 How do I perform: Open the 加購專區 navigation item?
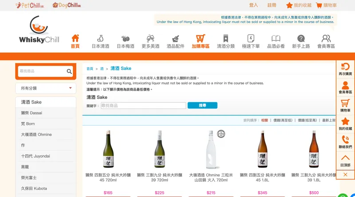tap(201, 41)
